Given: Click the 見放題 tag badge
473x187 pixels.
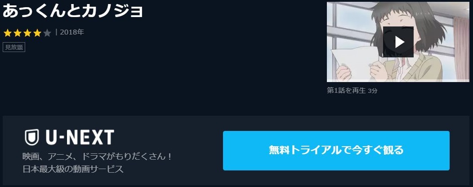Looking at the screenshot, I should (x=14, y=48).
